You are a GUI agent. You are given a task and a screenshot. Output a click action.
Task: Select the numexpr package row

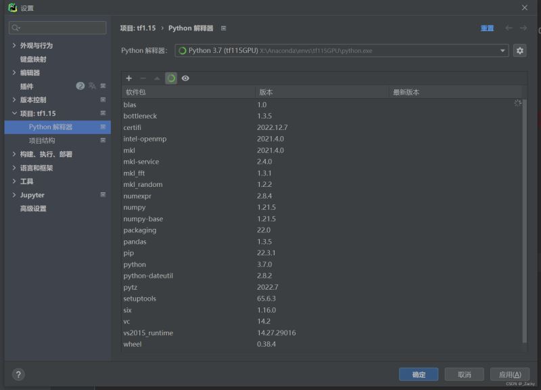(322, 196)
